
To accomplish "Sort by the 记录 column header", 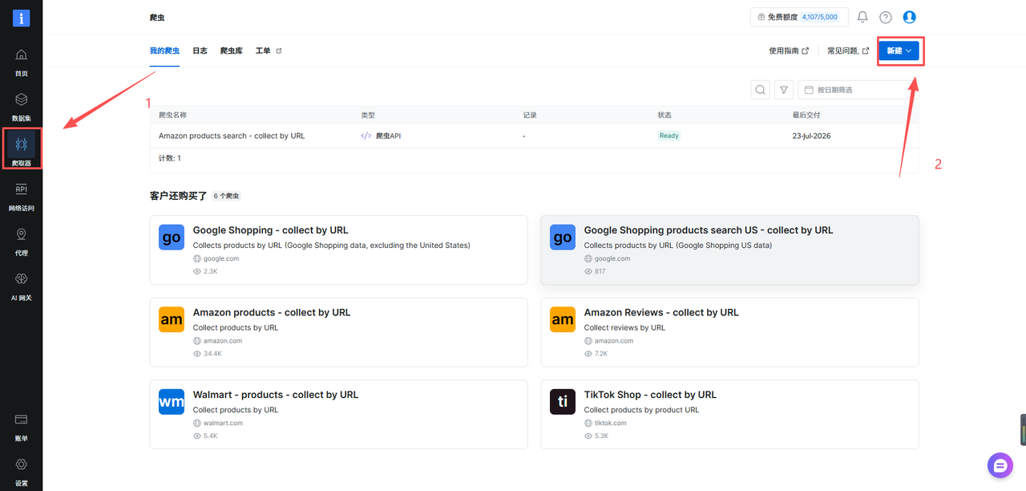I will point(530,116).
